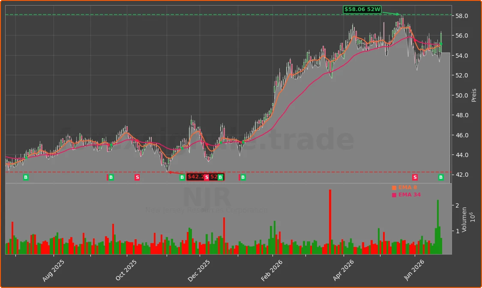This screenshot has width=482, height=288.
Task: Click the $58.06 52W high label
Action: click(x=362, y=9)
